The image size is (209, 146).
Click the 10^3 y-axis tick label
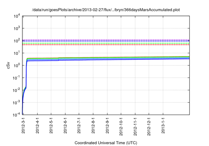click(x=17, y=28)
